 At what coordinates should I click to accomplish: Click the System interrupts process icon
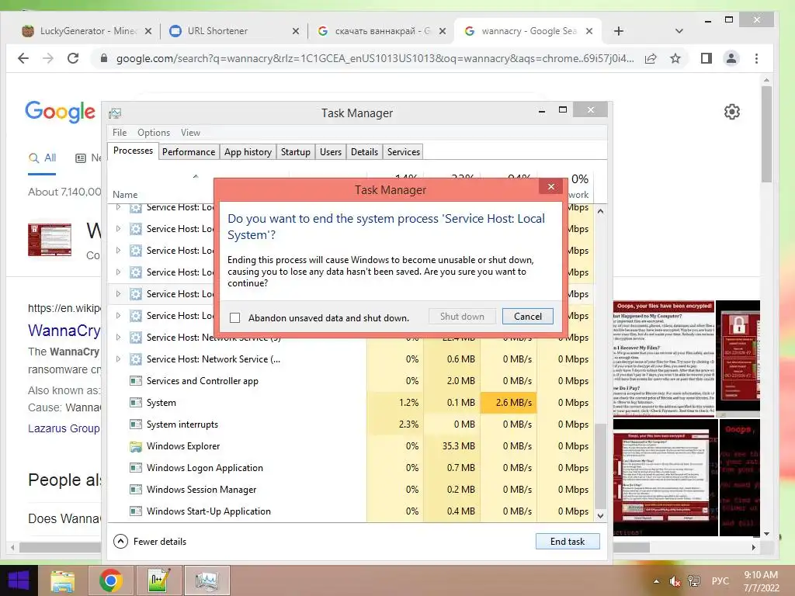135,424
